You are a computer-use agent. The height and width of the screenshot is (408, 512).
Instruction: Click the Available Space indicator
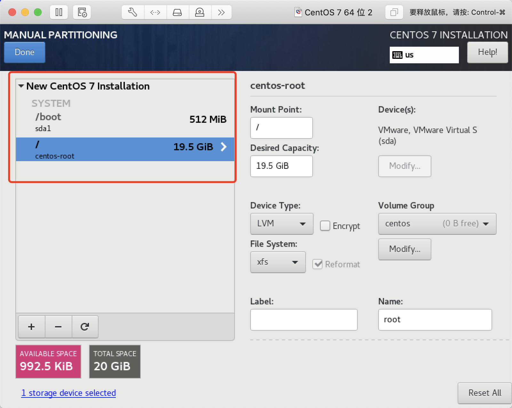(48, 362)
